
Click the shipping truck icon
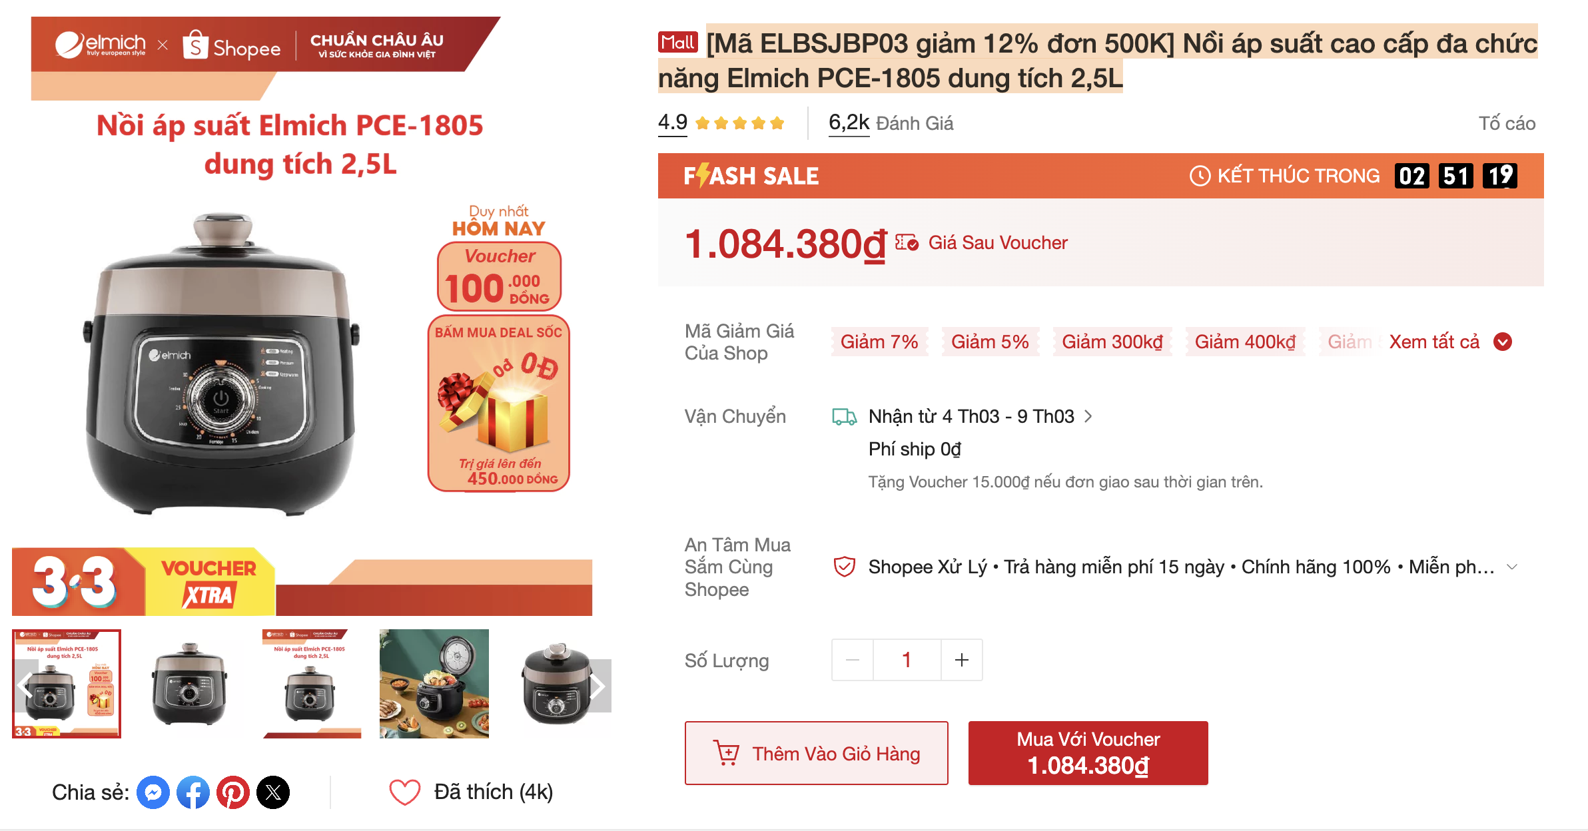pyautogui.click(x=844, y=417)
